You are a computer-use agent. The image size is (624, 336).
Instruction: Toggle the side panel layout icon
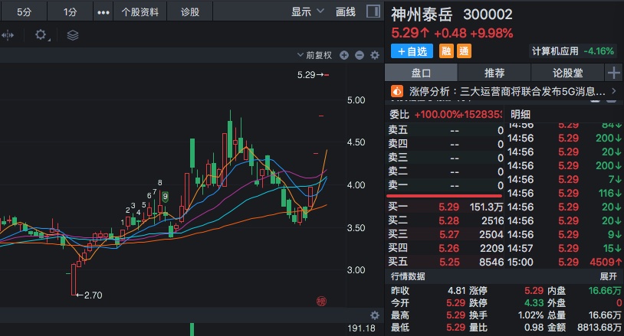[373, 11]
